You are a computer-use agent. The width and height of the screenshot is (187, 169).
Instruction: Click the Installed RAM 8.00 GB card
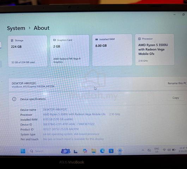tap(112, 50)
